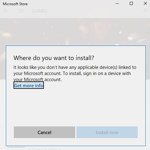Screen dimensions: 150x150
Task: Click the search magnifier icon
Action: tap(145, 10)
